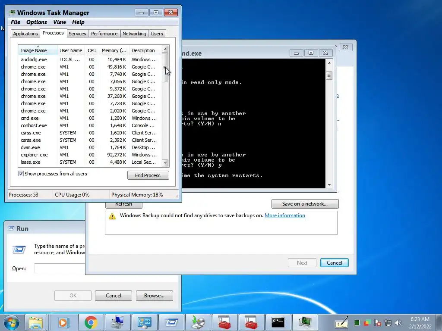The width and height of the screenshot is (442, 331).
Task: Open the first red toolbox taskbar item
Action: (x=224, y=322)
